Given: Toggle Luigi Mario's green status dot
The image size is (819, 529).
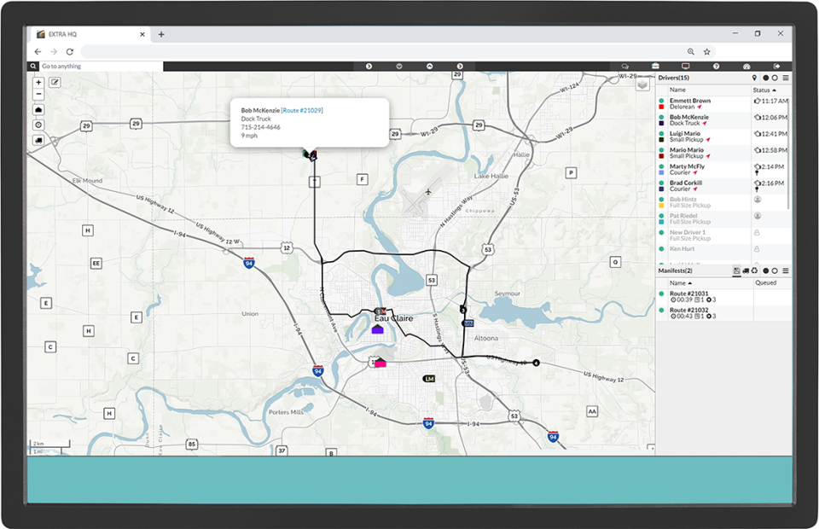Looking at the screenshot, I should (661, 134).
